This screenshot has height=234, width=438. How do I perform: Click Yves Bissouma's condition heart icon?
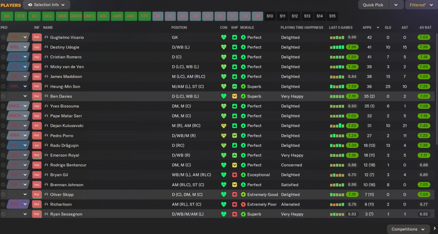(x=224, y=106)
